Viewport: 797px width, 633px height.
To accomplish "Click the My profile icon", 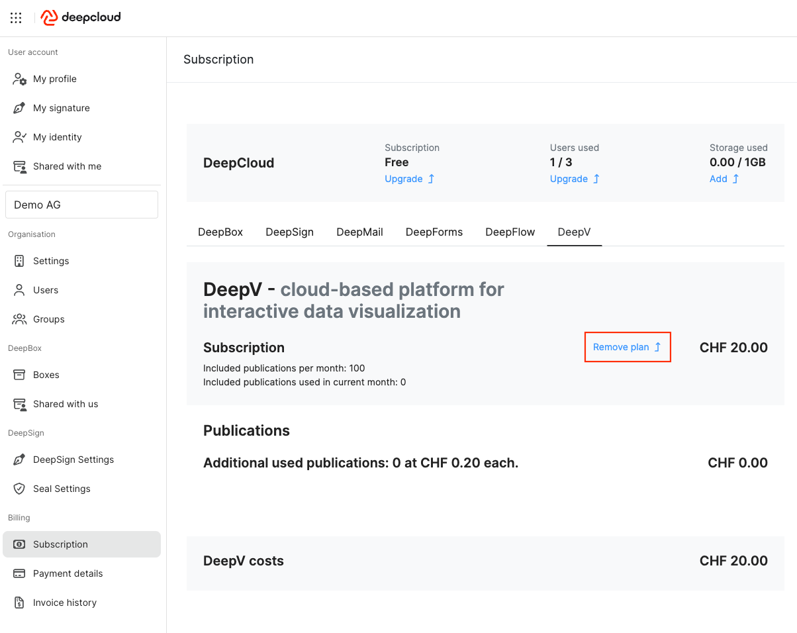I will (x=20, y=79).
